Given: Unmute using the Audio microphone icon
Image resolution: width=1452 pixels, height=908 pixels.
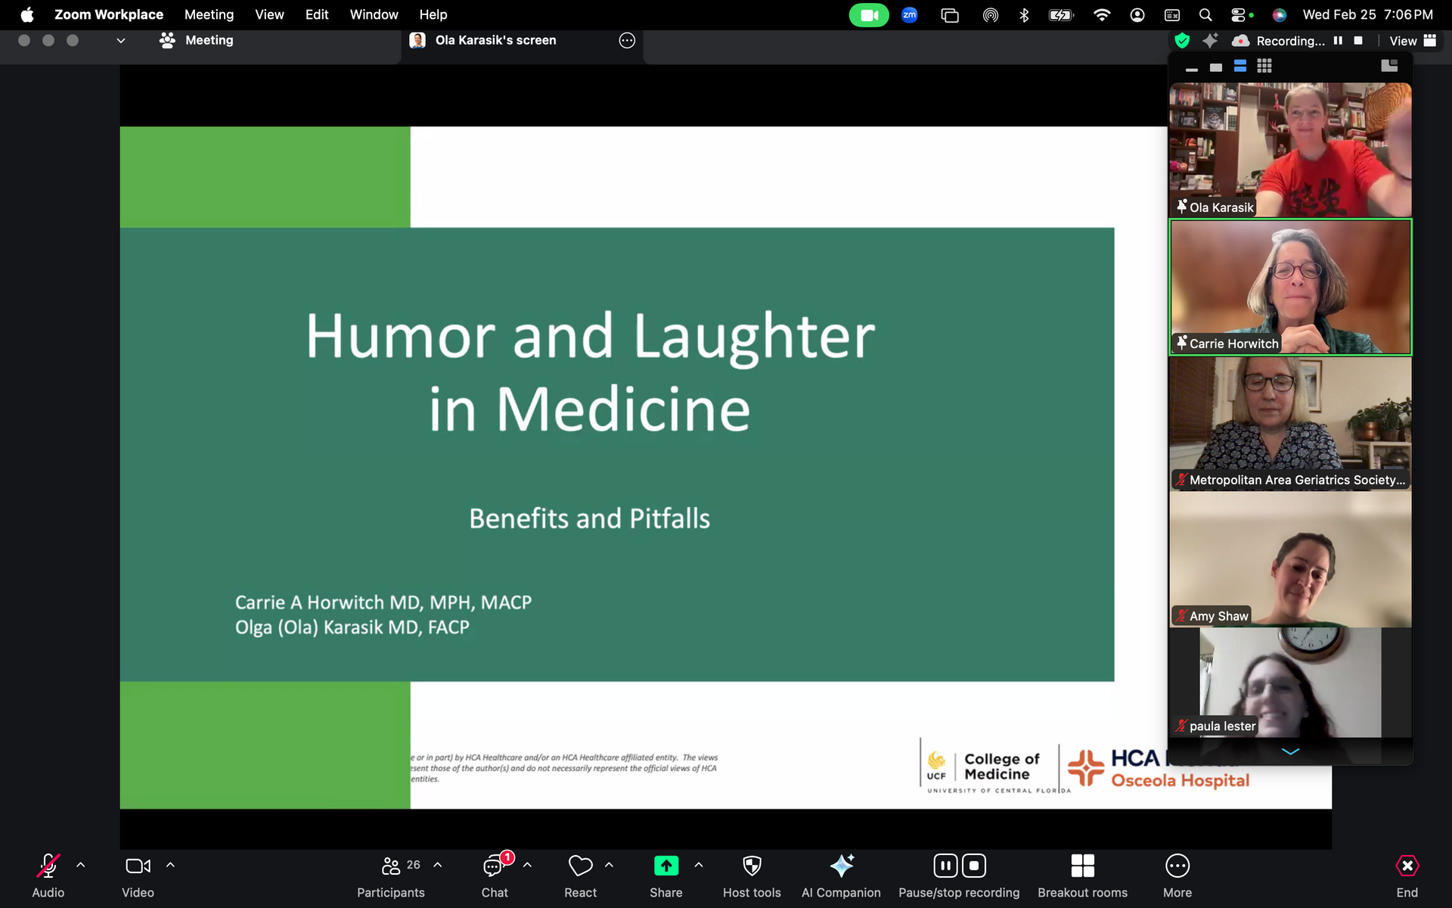Looking at the screenshot, I should [x=48, y=866].
